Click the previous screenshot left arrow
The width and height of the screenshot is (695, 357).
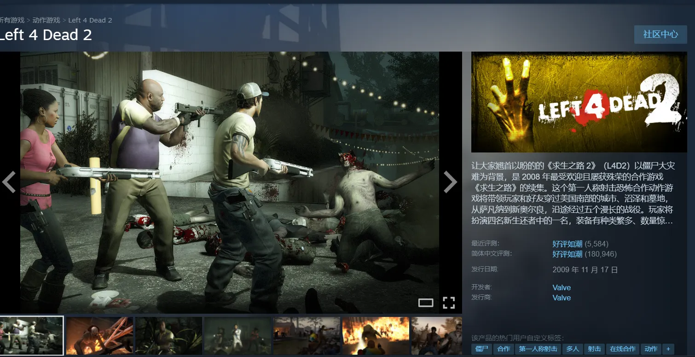click(9, 182)
